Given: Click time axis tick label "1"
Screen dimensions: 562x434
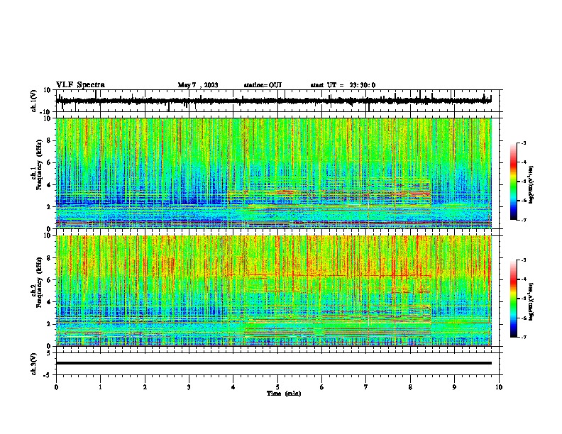Looking at the screenshot, I should tap(100, 387).
